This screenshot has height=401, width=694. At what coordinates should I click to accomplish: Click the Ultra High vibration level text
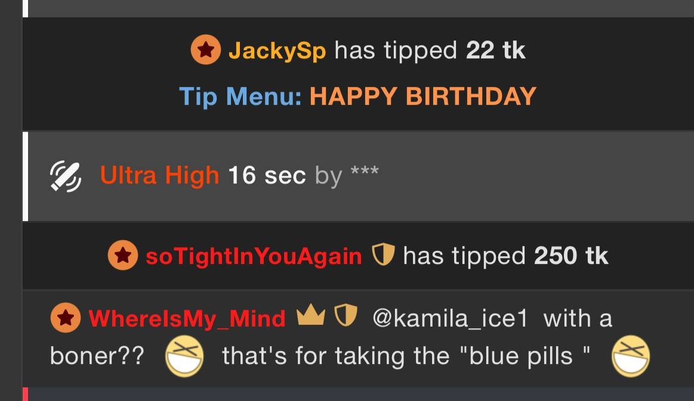click(160, 176)
